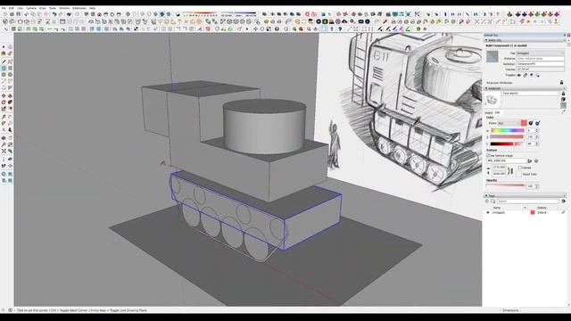Screen dimensions: 571x321
Task: Switch to the Edit tab in Materials
Action: [x=498, y=113]
